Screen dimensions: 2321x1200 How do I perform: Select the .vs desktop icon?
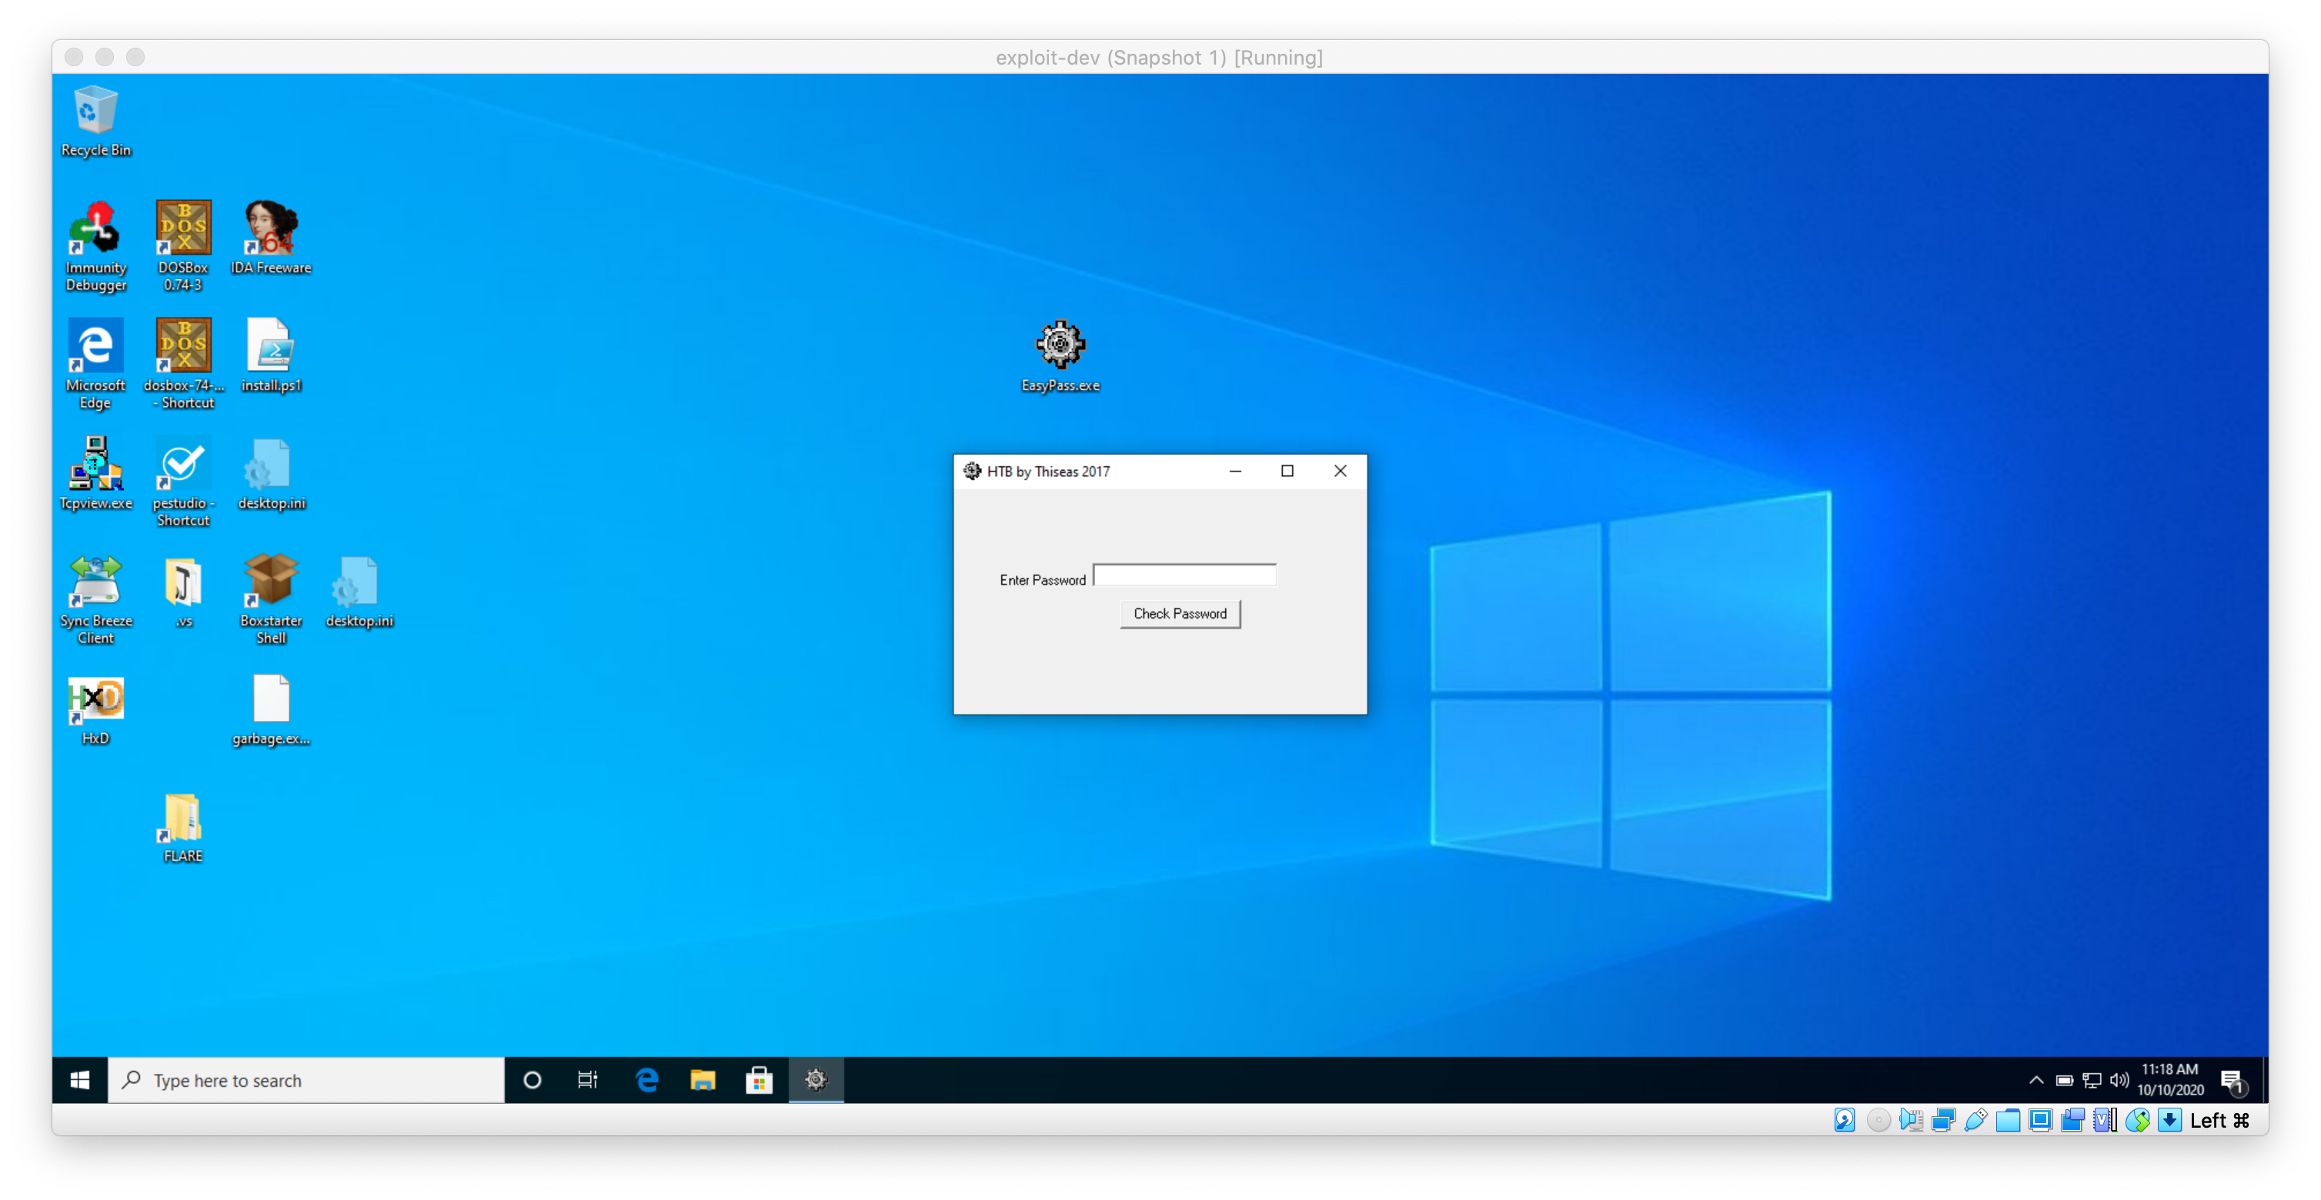pyautogui.click(x=183, y=591)
